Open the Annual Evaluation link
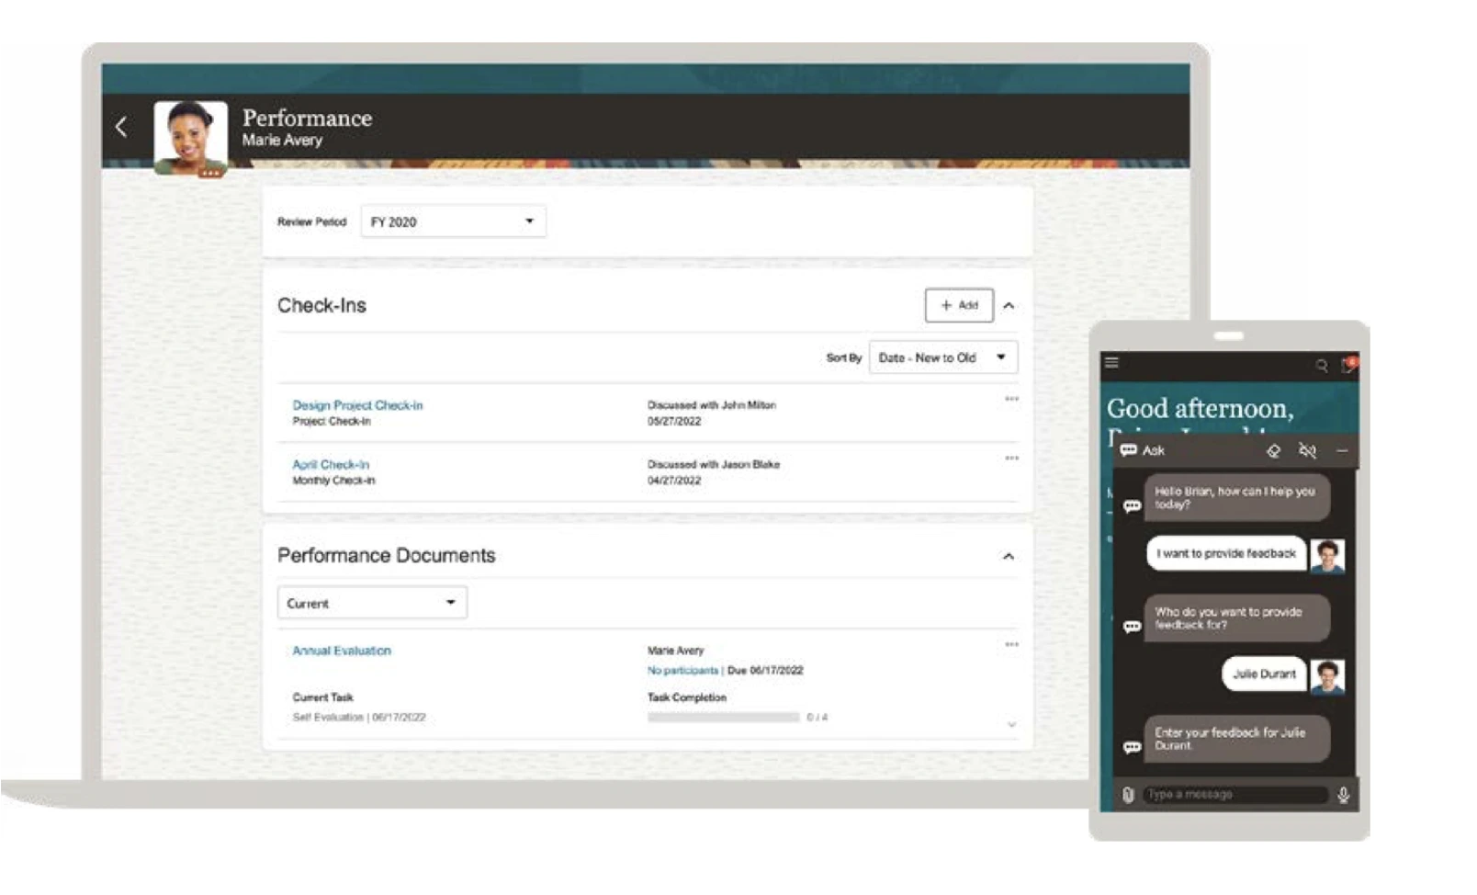Image resolution: width=1477 pixels, height=895 pixels. click(342, 651)
